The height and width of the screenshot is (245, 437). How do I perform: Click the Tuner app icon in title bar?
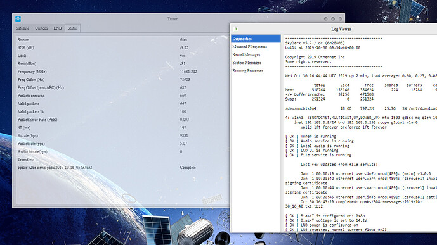click(18, 19)
